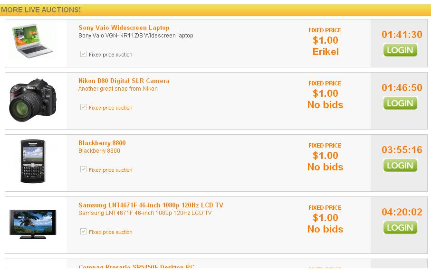Click LOGIN button for the Samsung TV auction

tap(400, 228)
